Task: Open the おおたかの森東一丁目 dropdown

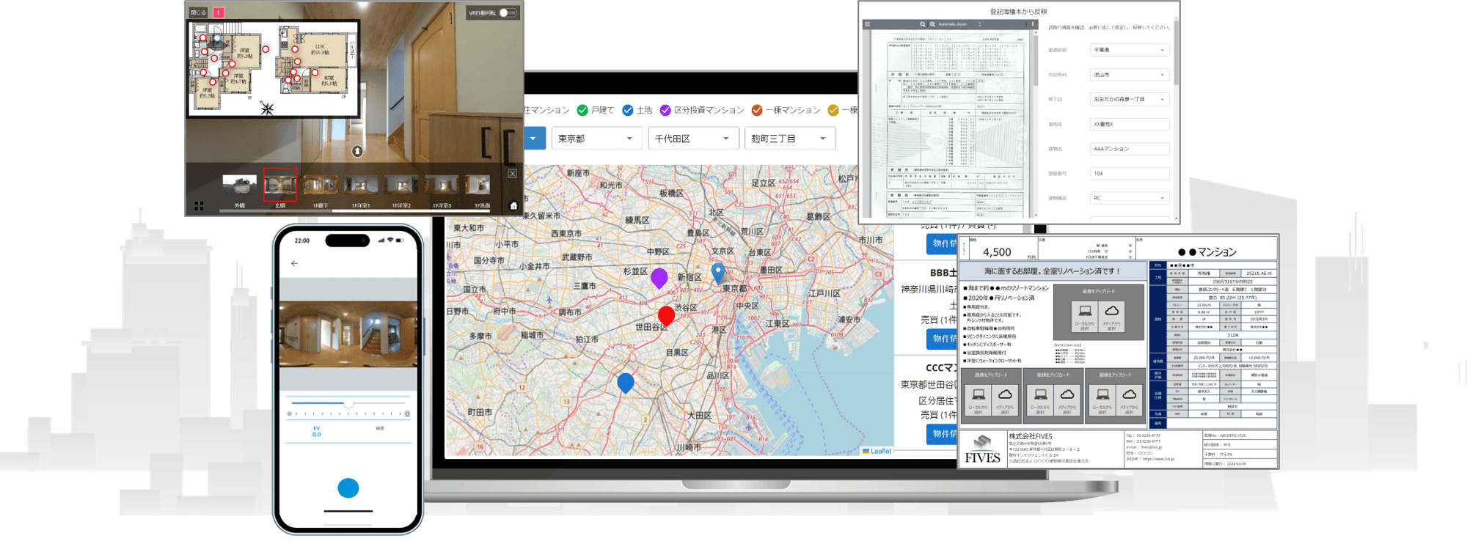Action: point(1130,99)
